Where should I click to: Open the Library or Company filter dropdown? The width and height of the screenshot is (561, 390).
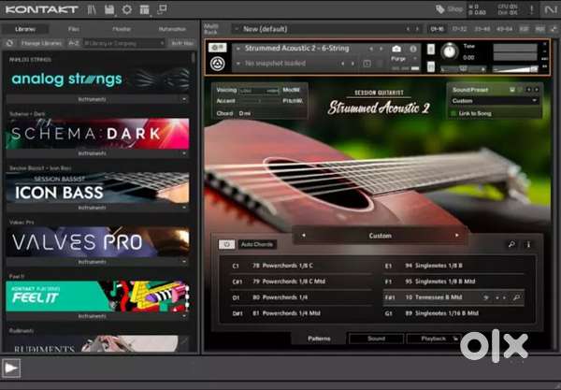(x=124, y=43)
